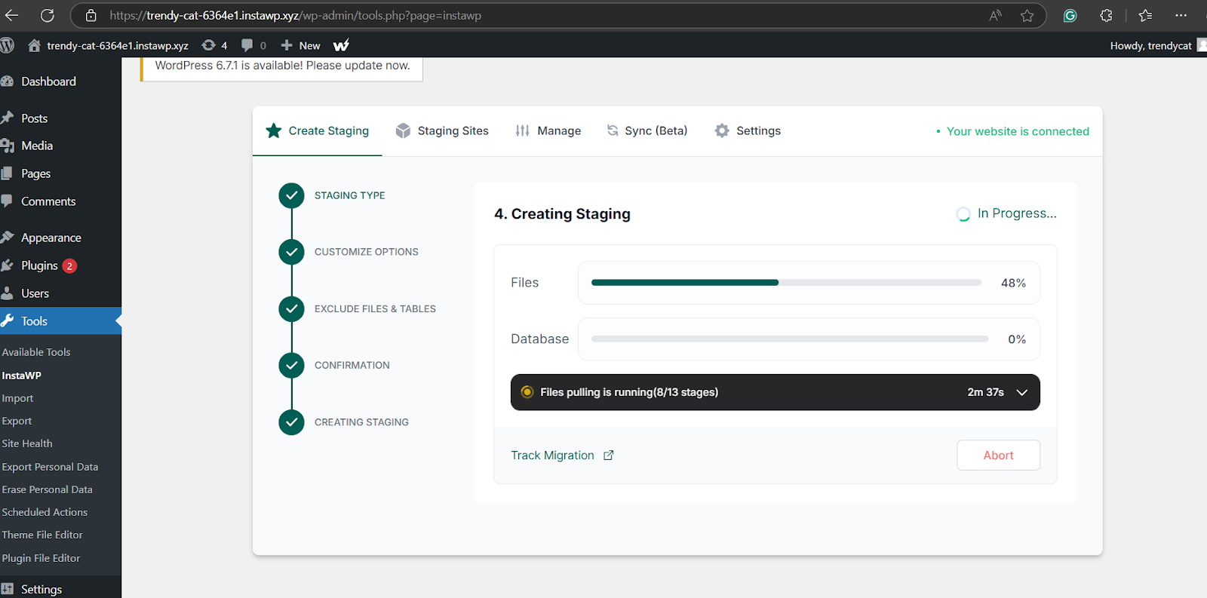Viewport: 1207px width, 598px height.
Task: Abort the staging creation
Action: [x=998, y=455]
